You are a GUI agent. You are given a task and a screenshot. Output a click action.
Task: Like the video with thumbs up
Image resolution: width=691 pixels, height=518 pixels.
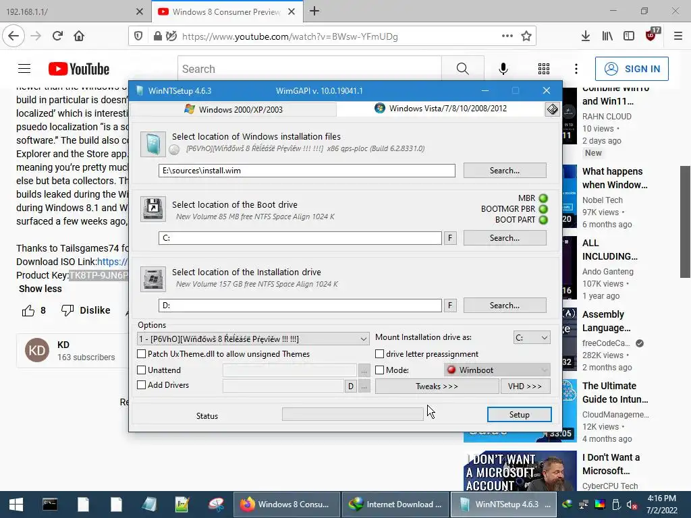pyautogui.click(x=28, y=310)
